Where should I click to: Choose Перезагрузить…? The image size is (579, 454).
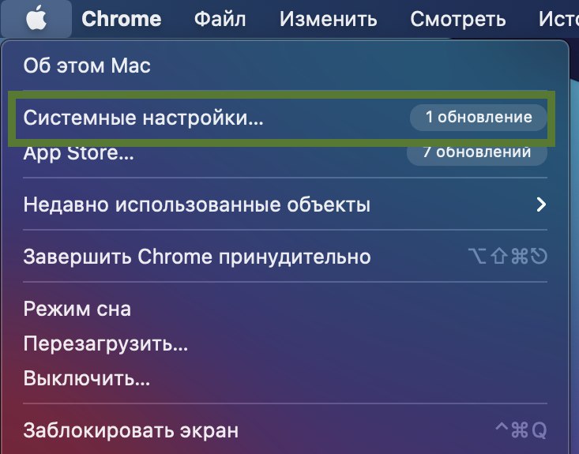pyautogui.click(x=284, y=343)
